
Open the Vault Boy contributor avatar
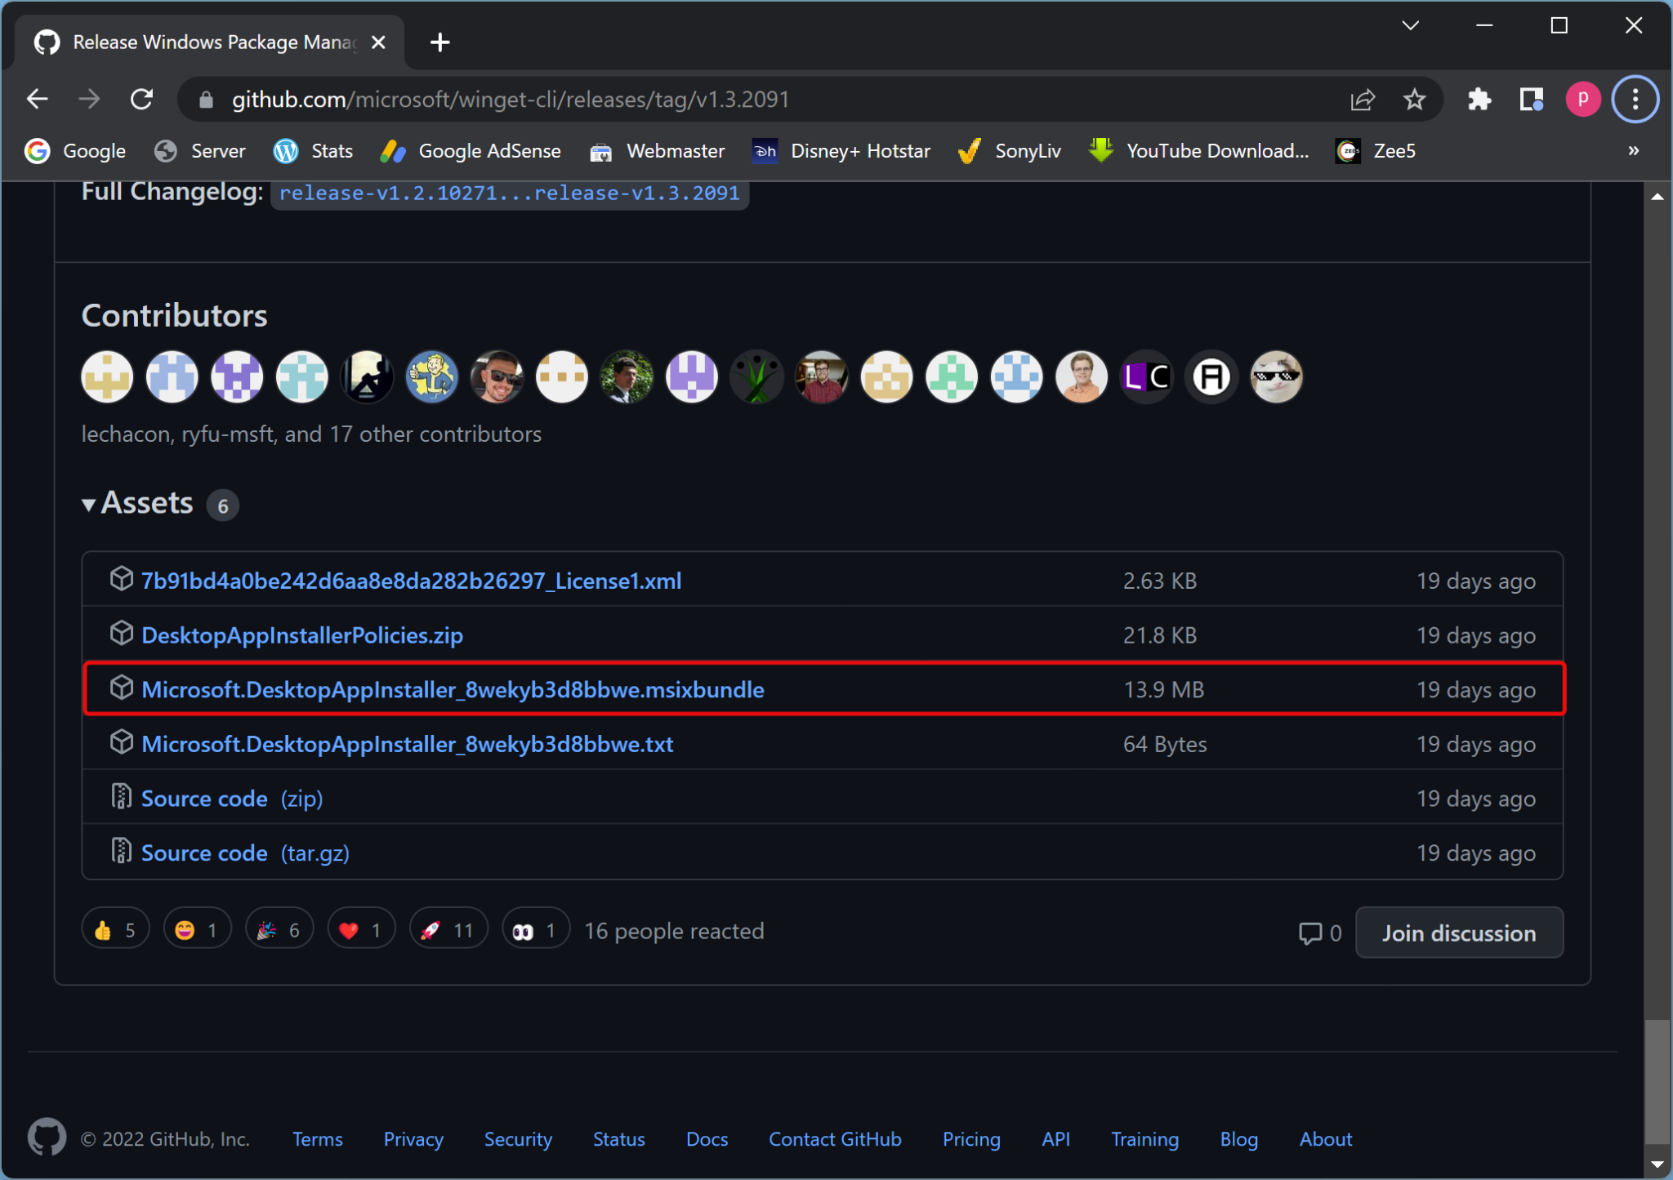tap(431, 377)
